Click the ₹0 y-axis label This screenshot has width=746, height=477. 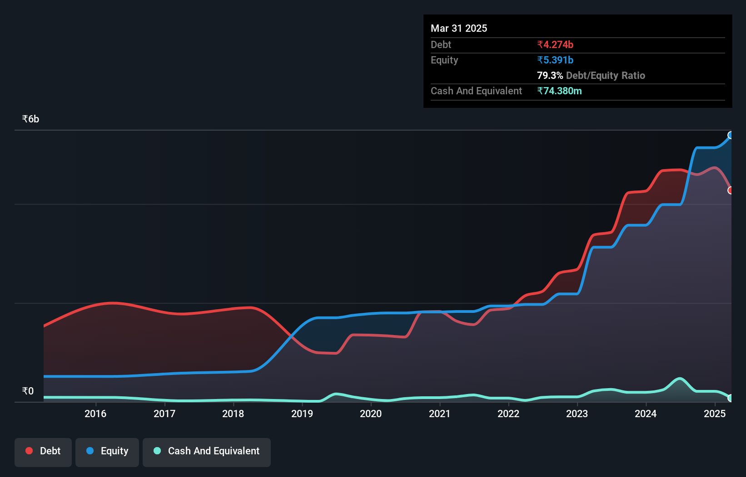coord(28,391)
